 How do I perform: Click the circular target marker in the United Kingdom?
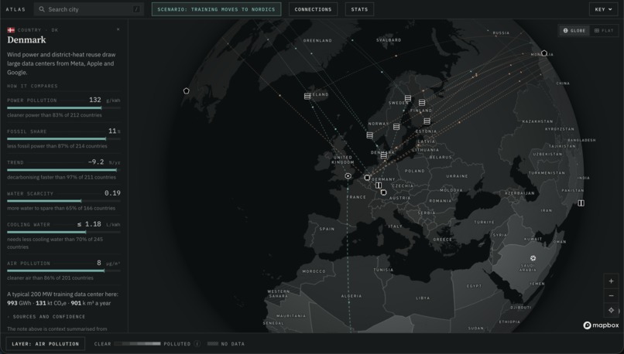point(348,175)
